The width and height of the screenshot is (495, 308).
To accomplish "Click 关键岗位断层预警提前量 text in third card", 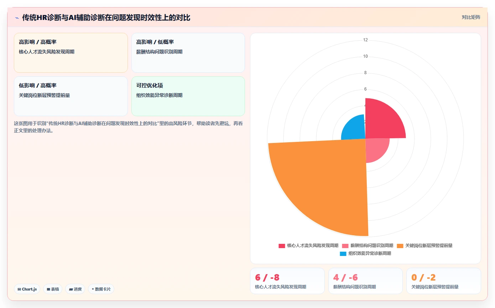I will click(x=45, y=95).
